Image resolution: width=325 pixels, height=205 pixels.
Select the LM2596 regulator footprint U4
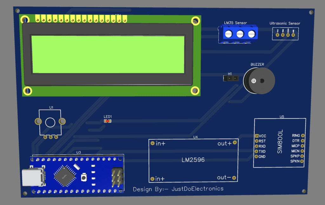point(193,160)
